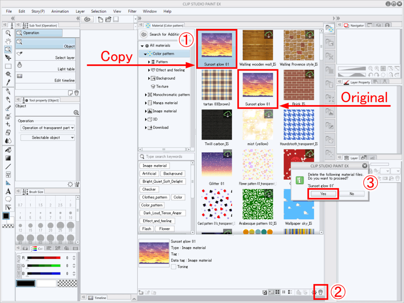Select the Fill bucket tool
Image resolution: width=404 pixels, height=303 pixels.
point(8,150)
